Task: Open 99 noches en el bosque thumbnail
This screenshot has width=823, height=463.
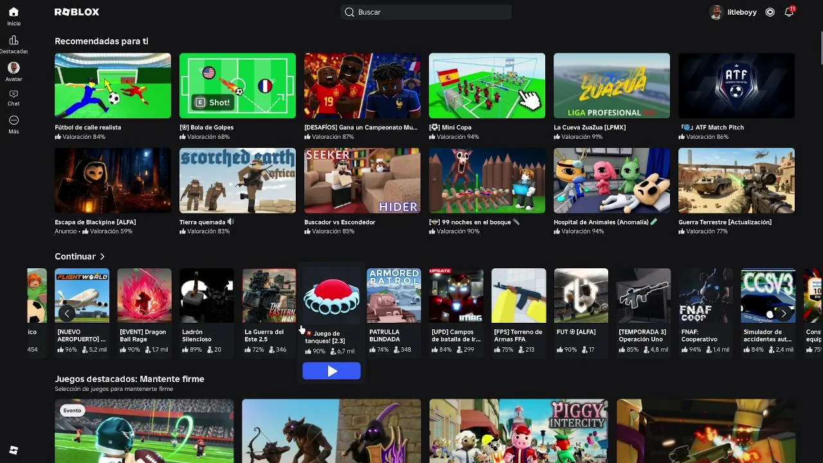Action: click(x=487, y=181)
